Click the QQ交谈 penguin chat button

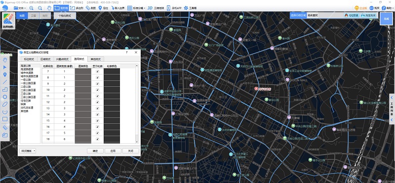pyautogui.click(x=352, y=15)
